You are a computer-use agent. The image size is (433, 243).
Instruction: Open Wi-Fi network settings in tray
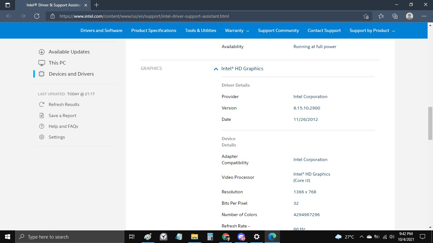tap(385, 237)
